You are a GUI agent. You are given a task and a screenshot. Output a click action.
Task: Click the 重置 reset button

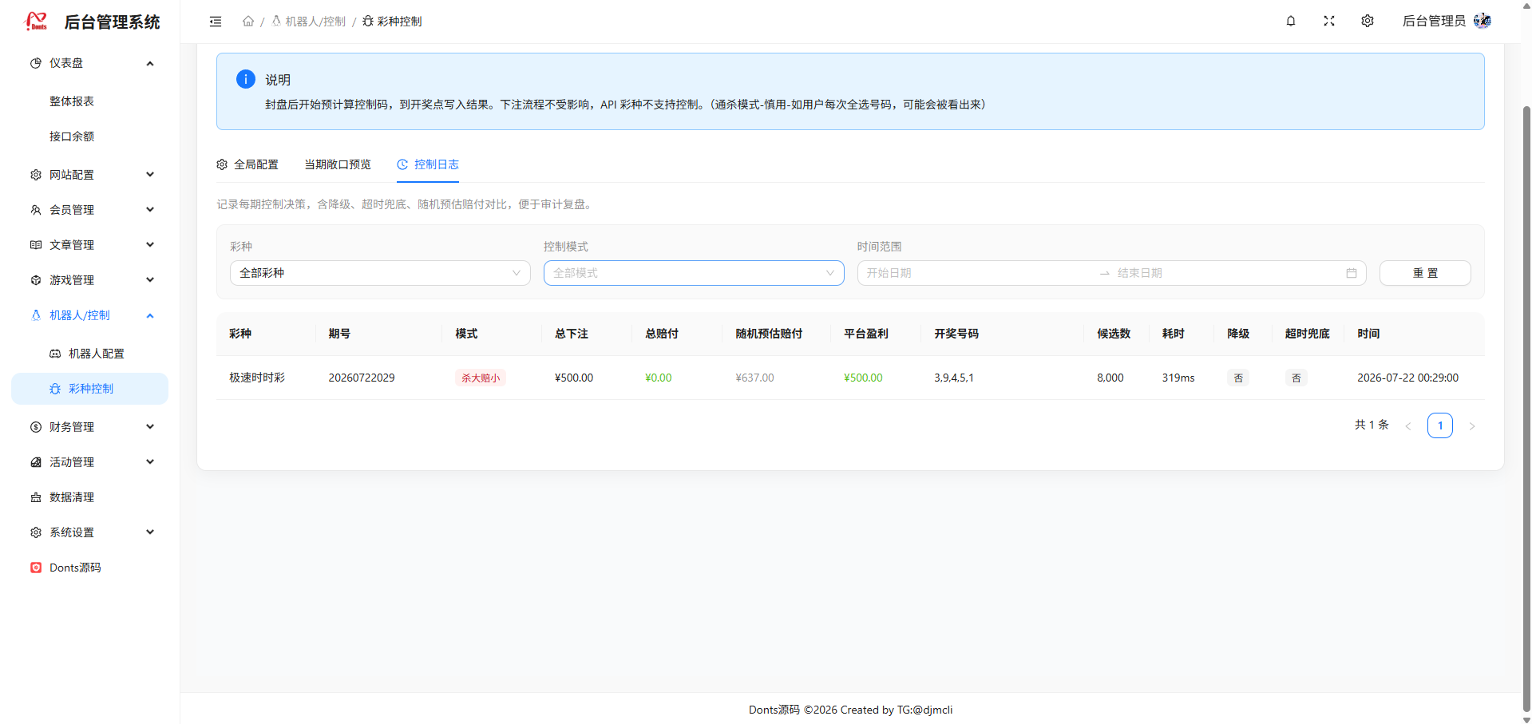pos(1425,273)
